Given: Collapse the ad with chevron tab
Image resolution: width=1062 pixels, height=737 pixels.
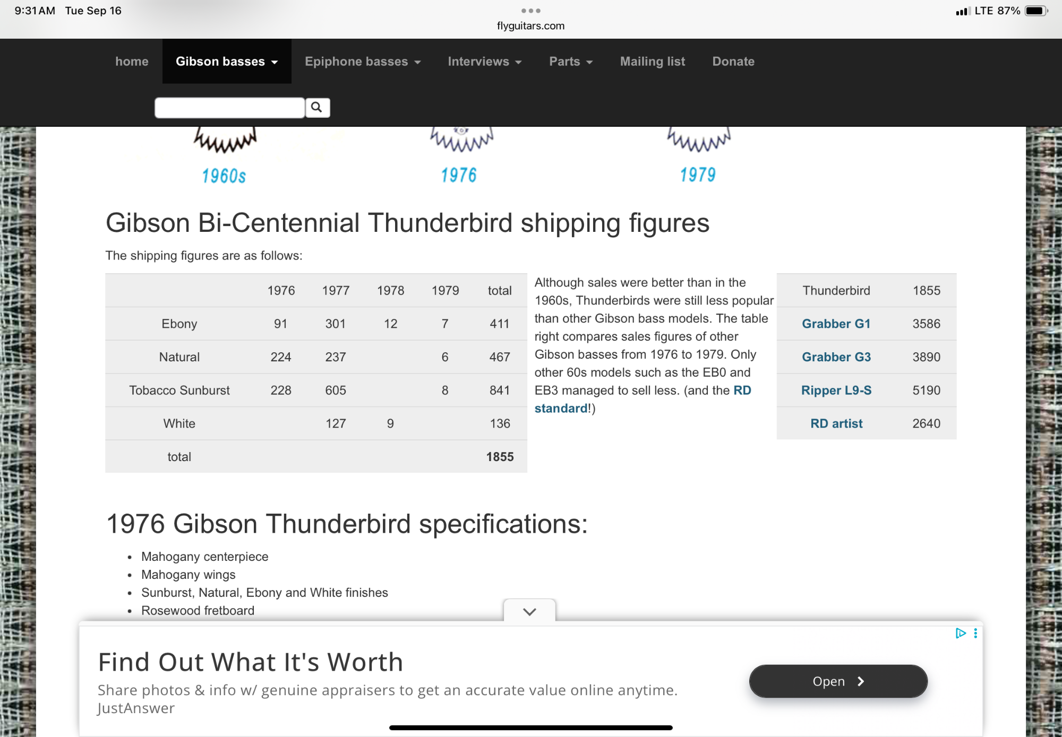Looking at the screenshot, I should tap(529, 611).
